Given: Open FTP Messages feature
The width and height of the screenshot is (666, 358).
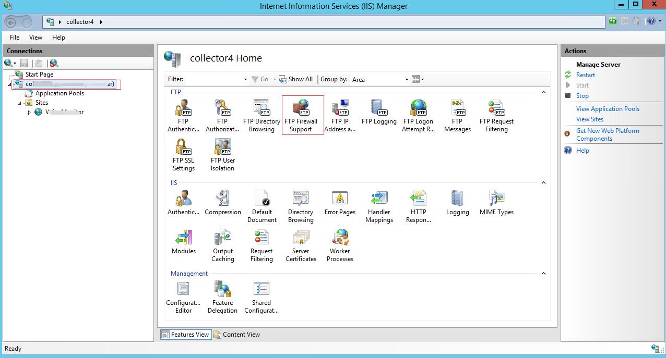Looking at the screenshot, I should 457,116.
